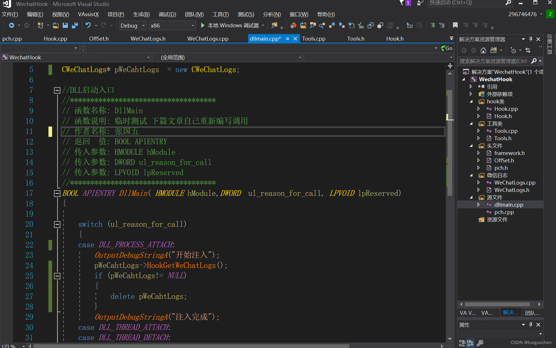Open the WechatHook project scope dropdown

[76, 58]
